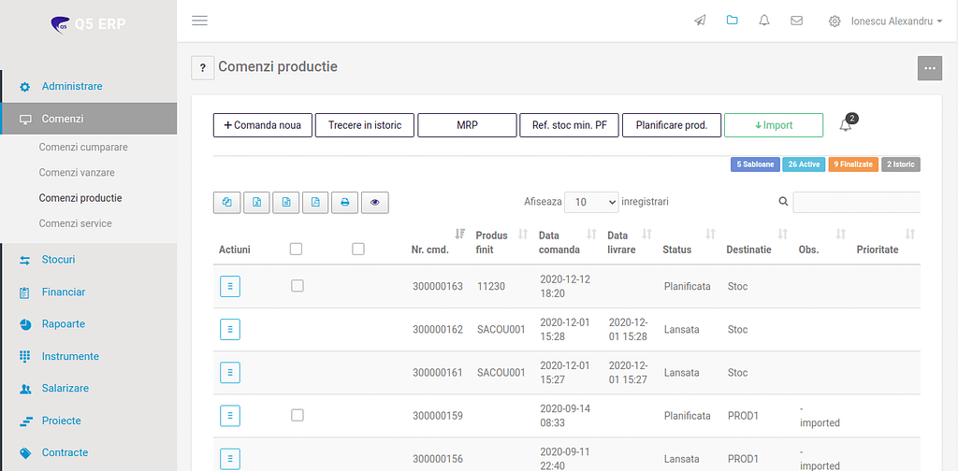
Task: Click the search magnifier icon
Action: [x=783, y=202]
